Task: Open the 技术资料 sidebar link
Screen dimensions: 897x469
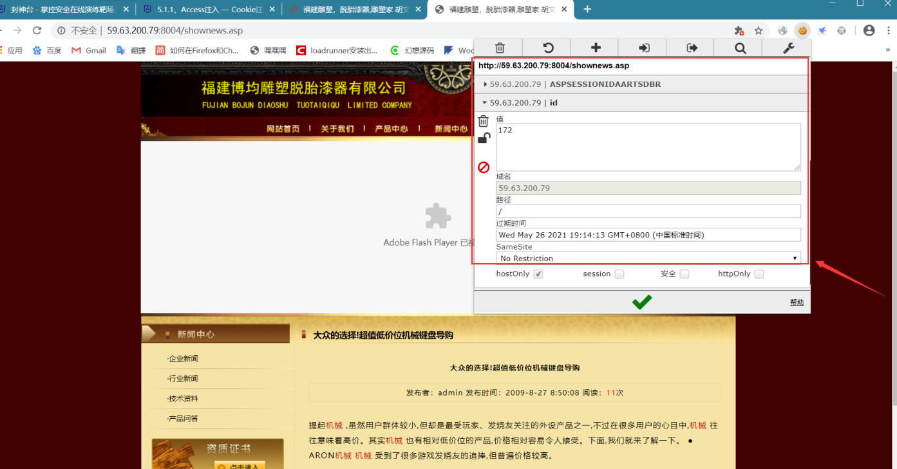Action: tap(183, 399)
